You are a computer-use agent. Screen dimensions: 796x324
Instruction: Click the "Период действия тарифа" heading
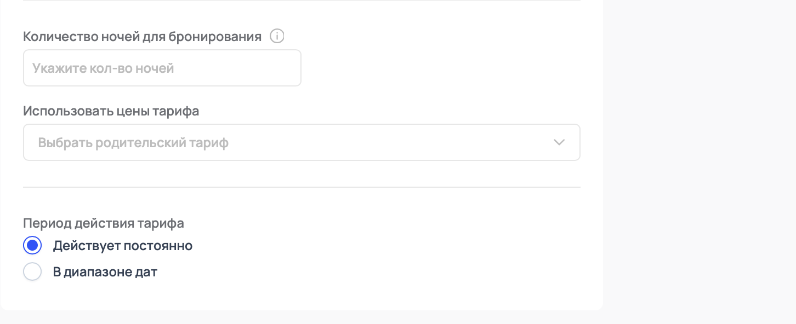point(103,223)
